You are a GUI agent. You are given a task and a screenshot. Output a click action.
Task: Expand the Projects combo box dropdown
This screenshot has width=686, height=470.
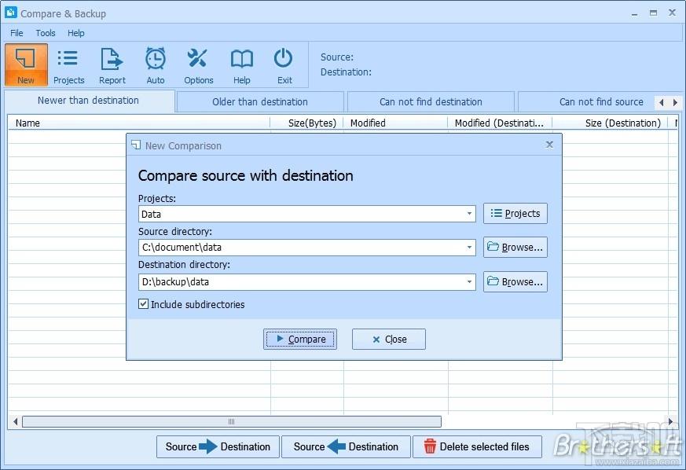point(469,214)
